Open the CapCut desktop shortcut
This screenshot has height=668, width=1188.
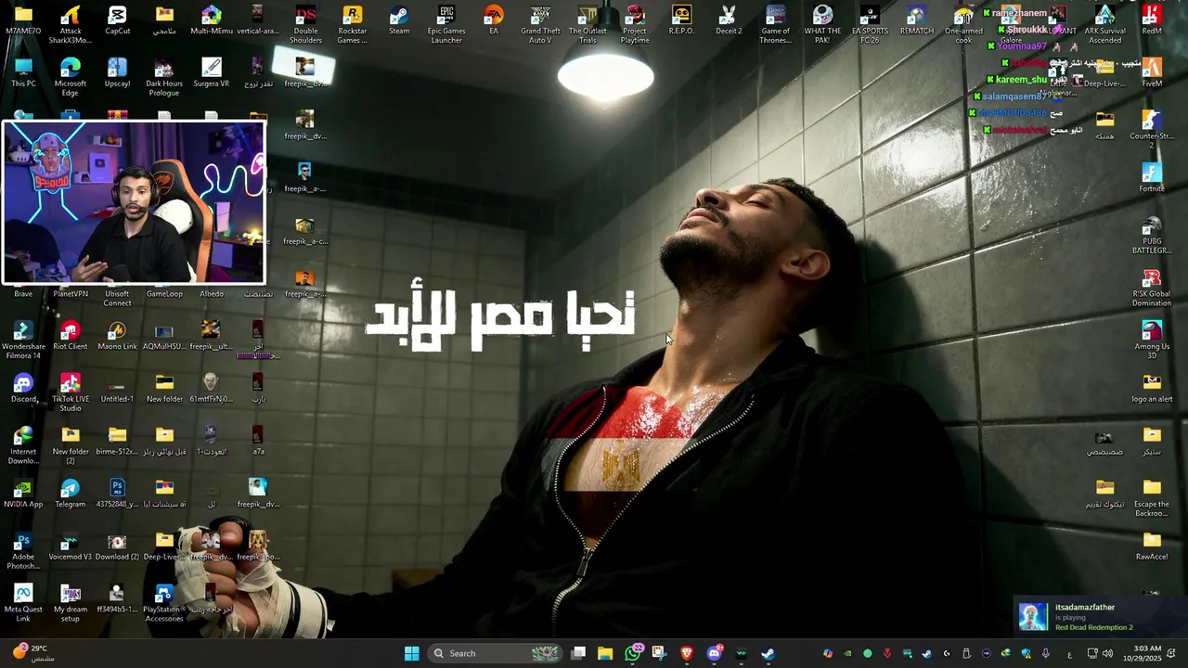pyautogui.click(x=117, y=20)
